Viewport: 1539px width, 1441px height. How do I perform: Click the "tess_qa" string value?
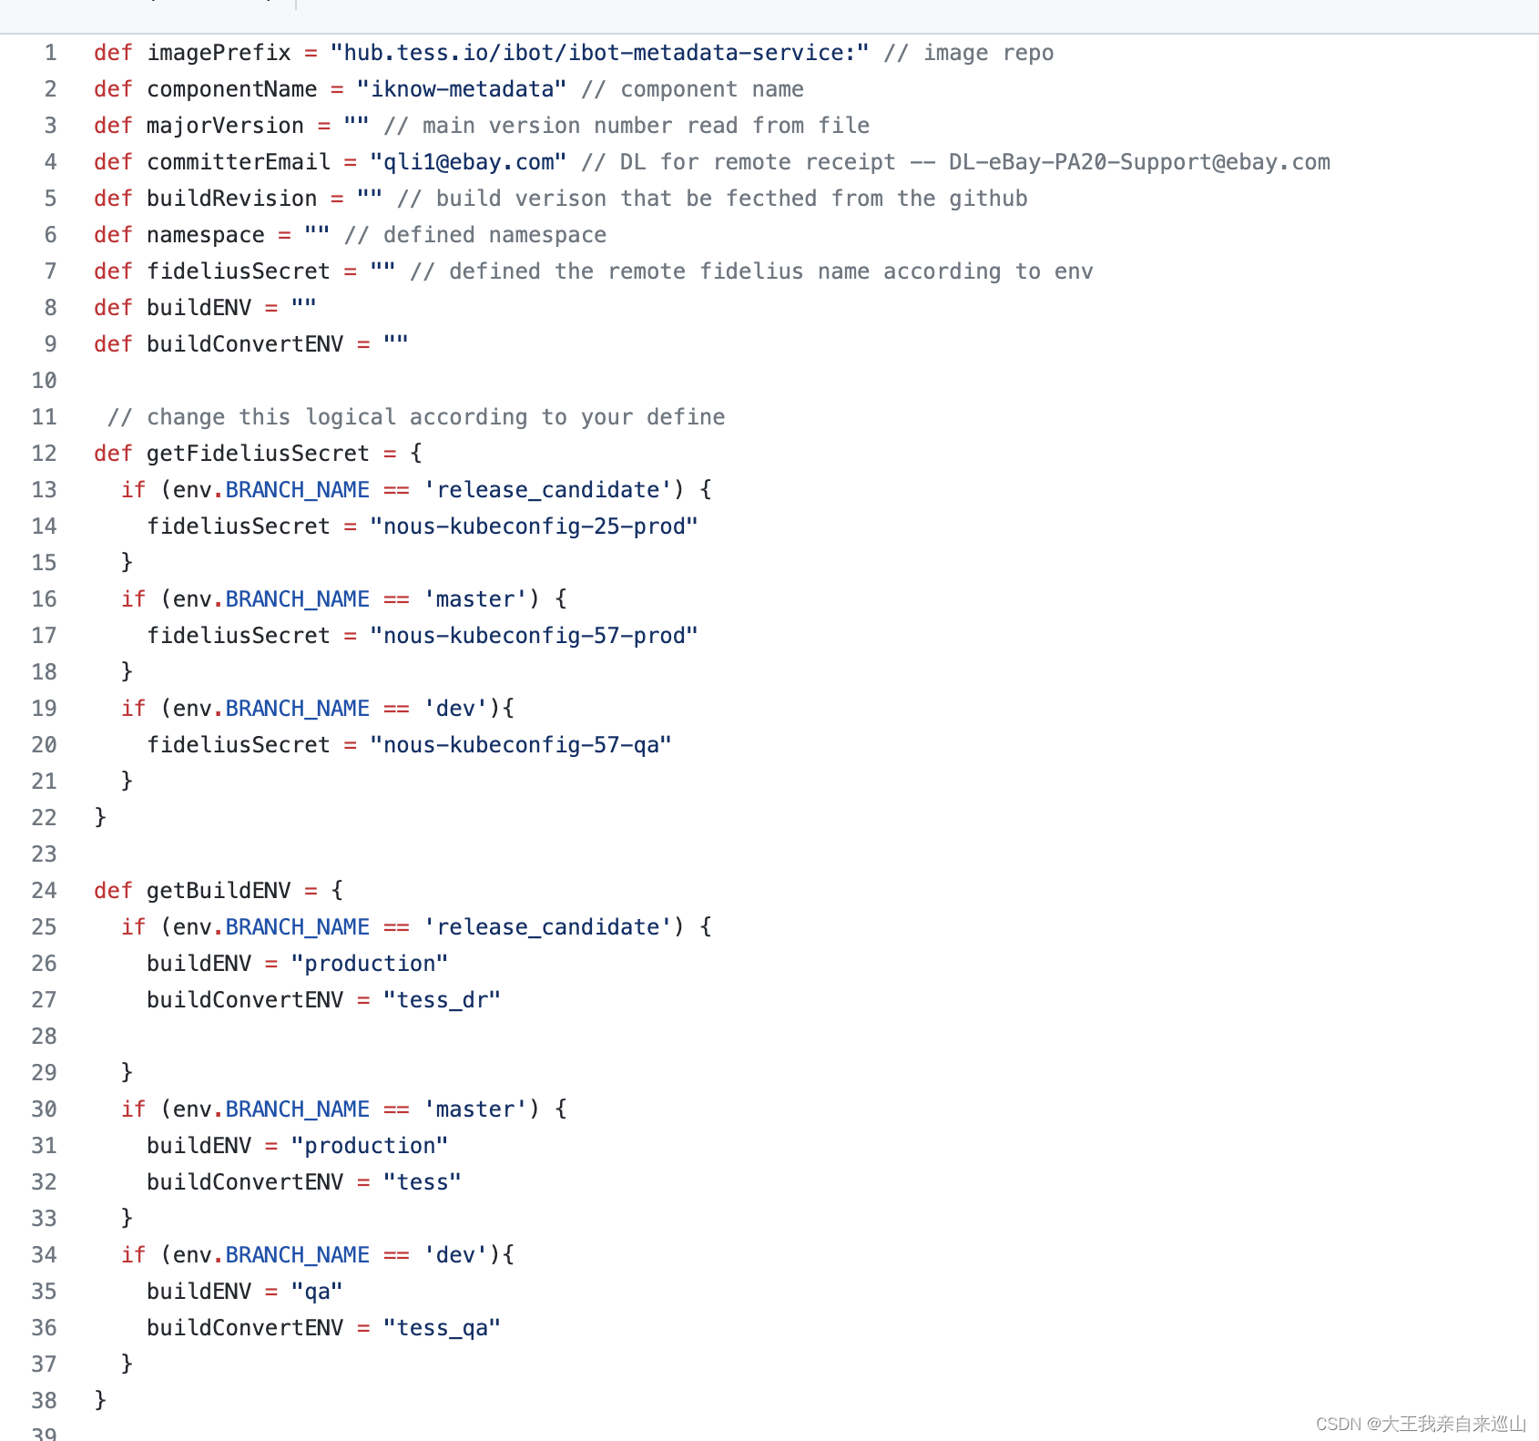442,1328
